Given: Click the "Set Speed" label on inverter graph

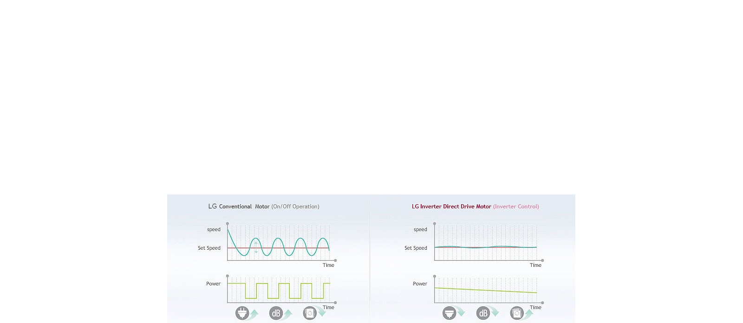Looking at the screenshot, I should point(416,248).
